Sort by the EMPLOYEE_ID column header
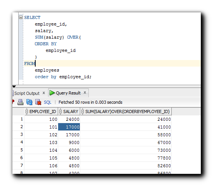The height and width of the screenshot is (187, 214). 41,112
